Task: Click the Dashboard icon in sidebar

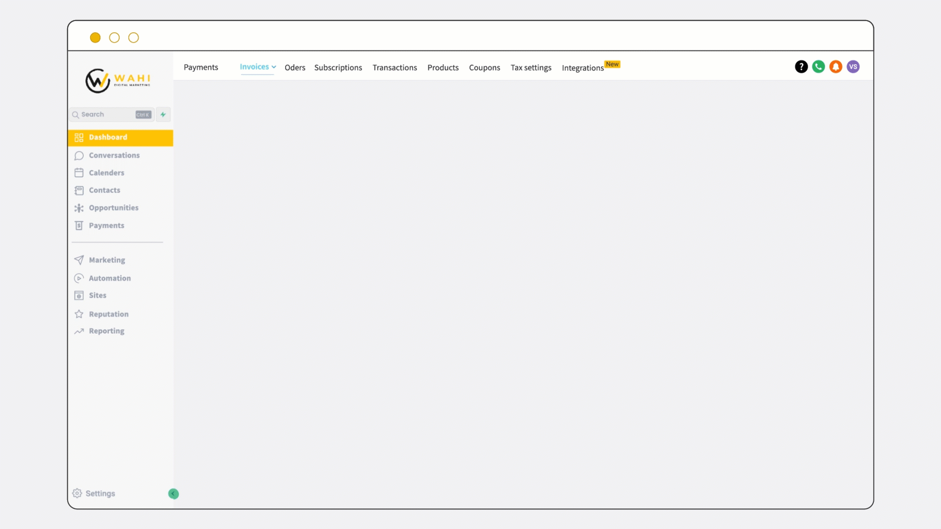Action: point(79,137)
